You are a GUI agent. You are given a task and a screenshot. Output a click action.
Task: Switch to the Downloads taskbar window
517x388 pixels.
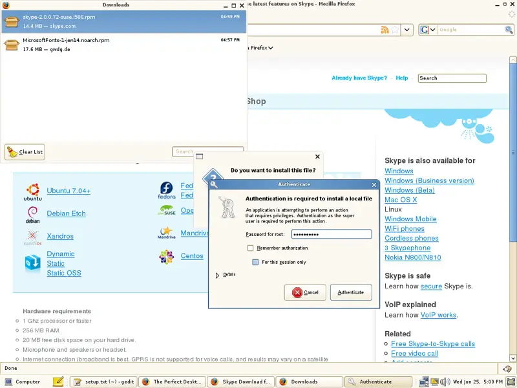pos(310,382)
